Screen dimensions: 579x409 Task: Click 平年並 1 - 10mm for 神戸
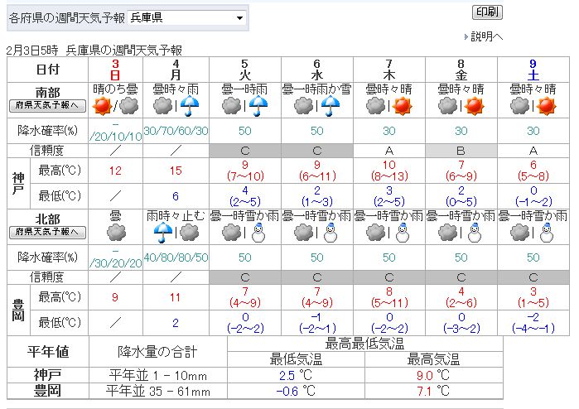tap(158, 375)
